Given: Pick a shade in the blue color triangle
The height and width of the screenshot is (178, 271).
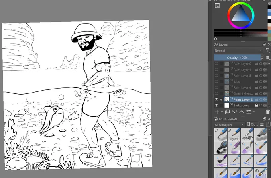Looking at the screenshot, I should point(241,15).
